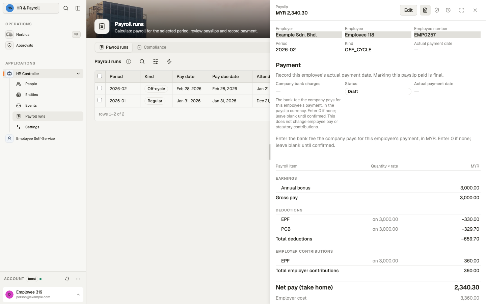The image size is (486, 304).
Task: Open Norbius command assistant
Action: [x=43, y=34]
